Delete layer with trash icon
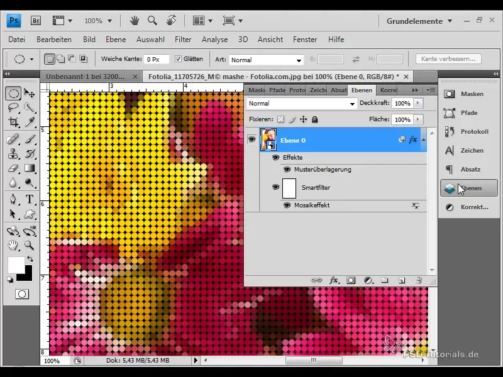 (419, 280)
